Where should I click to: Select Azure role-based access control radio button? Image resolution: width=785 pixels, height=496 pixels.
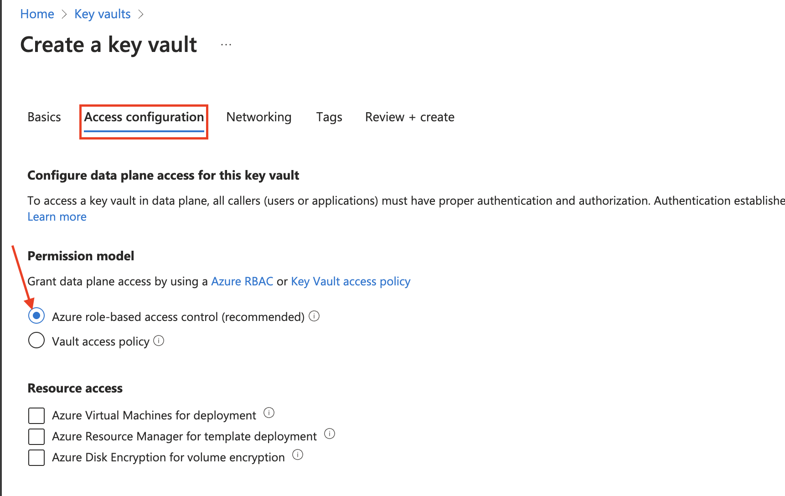point(36,315)
